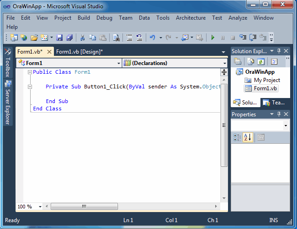Click Show All Files icon in Solution Explorer
Viewport: 297px width, 229px height.
pos(250,61)
